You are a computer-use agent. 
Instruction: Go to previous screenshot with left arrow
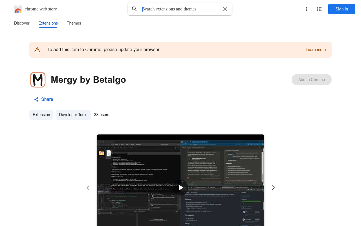(88, 188)
